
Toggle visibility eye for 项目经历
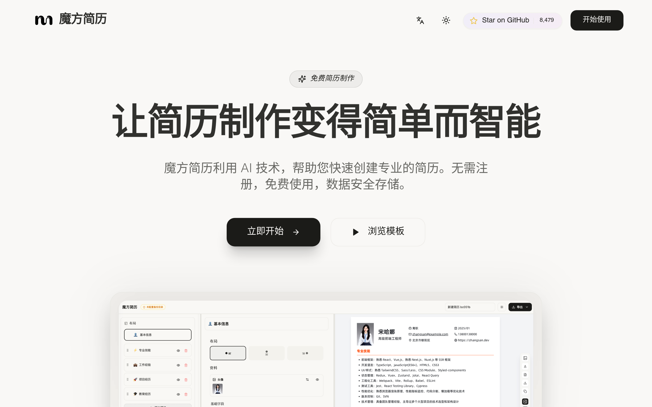(x=178, y=380)
